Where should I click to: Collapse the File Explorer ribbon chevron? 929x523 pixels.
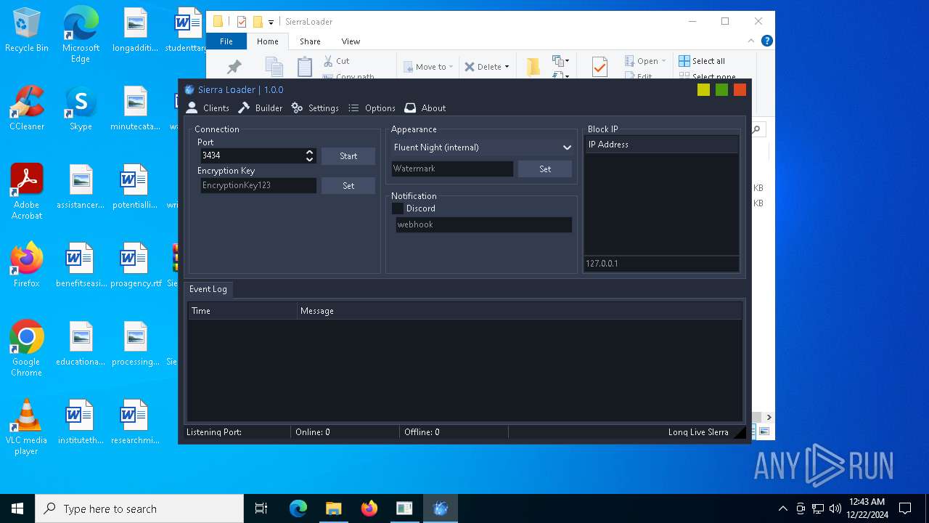751,41
